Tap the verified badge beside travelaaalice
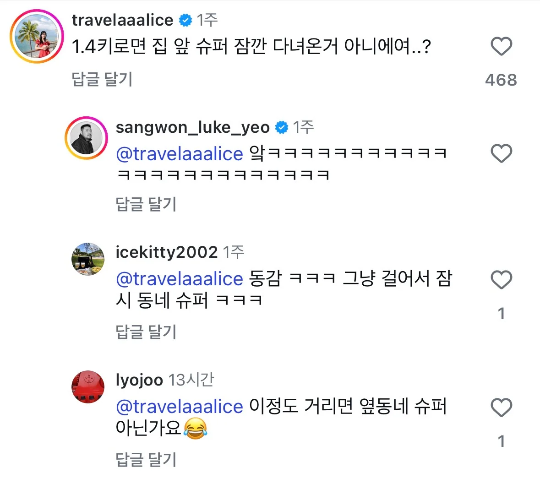This screenshot has width=540, height=484. tap(185, 20)
